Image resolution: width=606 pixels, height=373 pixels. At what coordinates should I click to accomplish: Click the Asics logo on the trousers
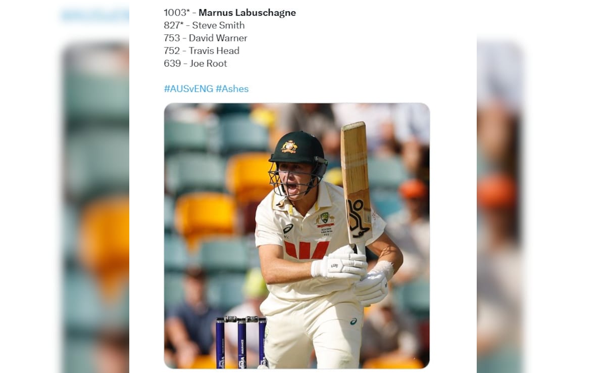[x=353, y=321]
